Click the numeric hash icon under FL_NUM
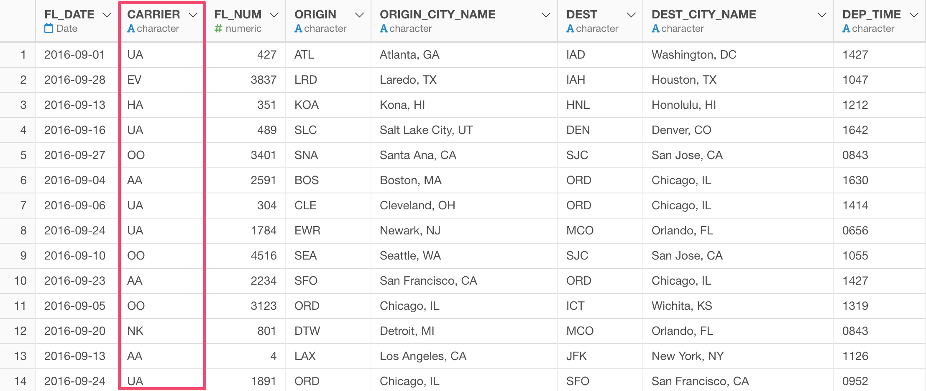The height and width of the screenshot is (391, 926). 218,28
